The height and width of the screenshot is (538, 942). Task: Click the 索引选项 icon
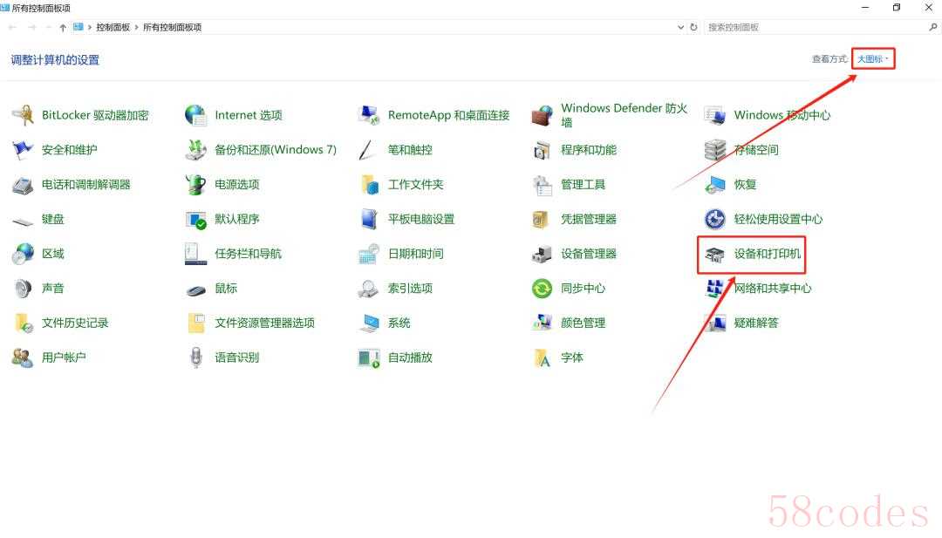click(x=369, y=289)
